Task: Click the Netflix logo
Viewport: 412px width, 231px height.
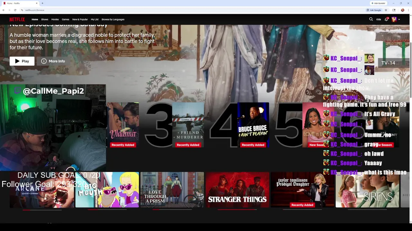Action: coord(17,19)
